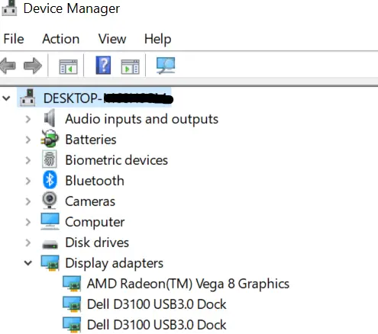The height and width of the screenshot is (334, 378).
Task: Select the Bluetooth label
Action: pos(95,181)
